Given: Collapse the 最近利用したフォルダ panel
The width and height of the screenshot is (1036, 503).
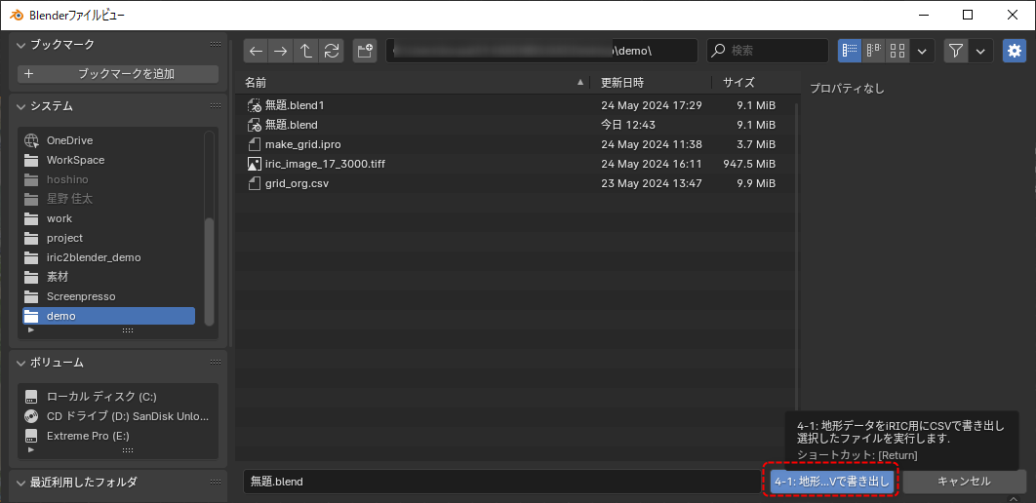Looking at the screenshot, I should (x=21, y=482).
